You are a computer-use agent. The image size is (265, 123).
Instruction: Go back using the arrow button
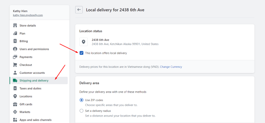pyautogui.click(x=79, y=10)
